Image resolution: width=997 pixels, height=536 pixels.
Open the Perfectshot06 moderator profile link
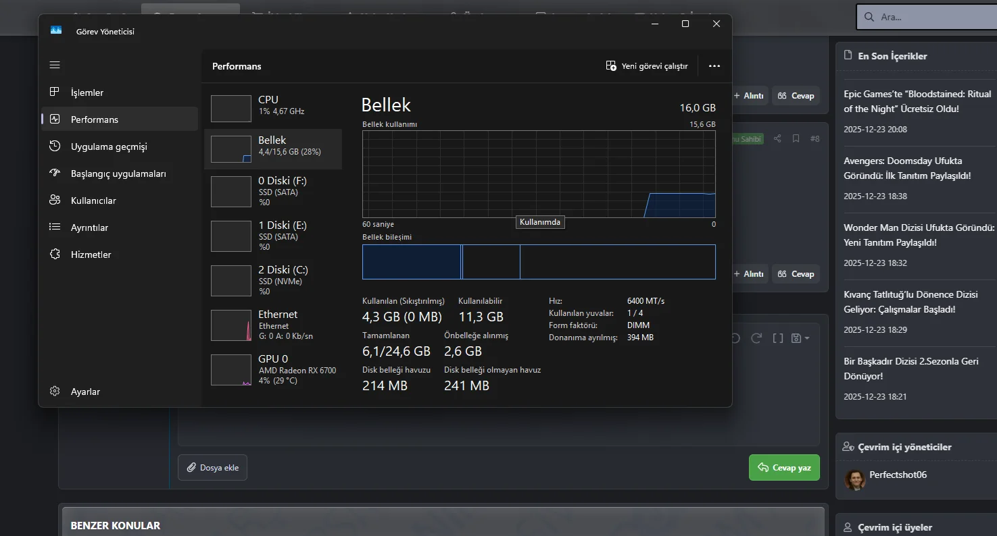tap(898, 475)
